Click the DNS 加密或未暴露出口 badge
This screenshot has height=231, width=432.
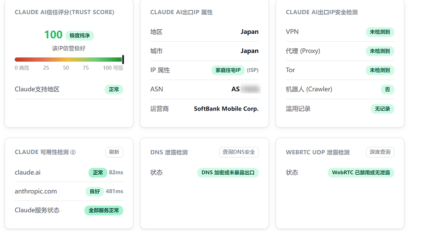point(228,173)
